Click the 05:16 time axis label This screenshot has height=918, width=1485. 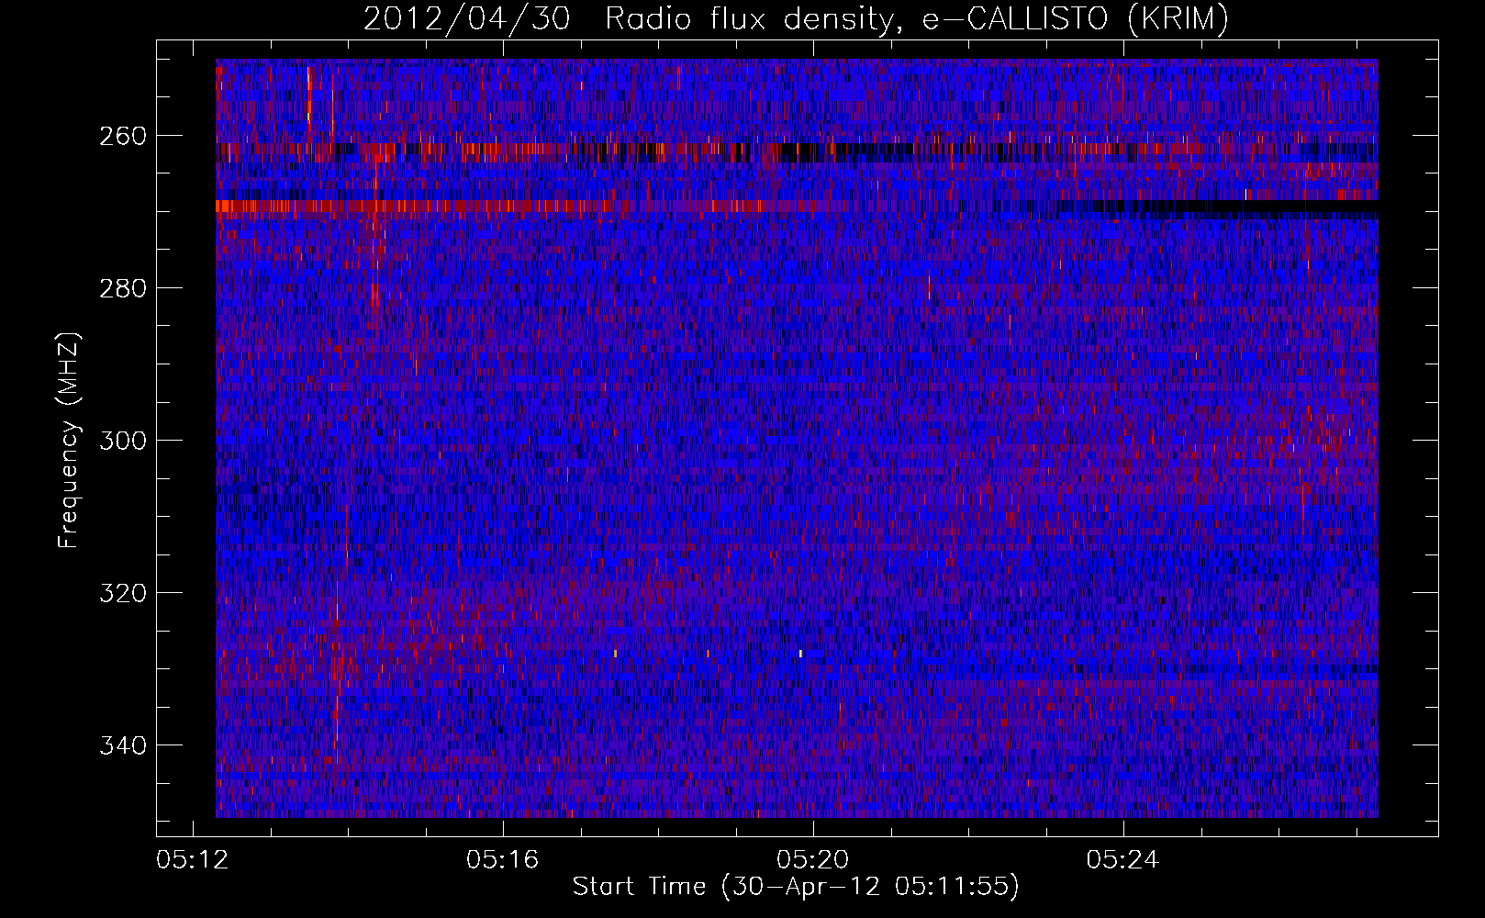tap(502, 860)
